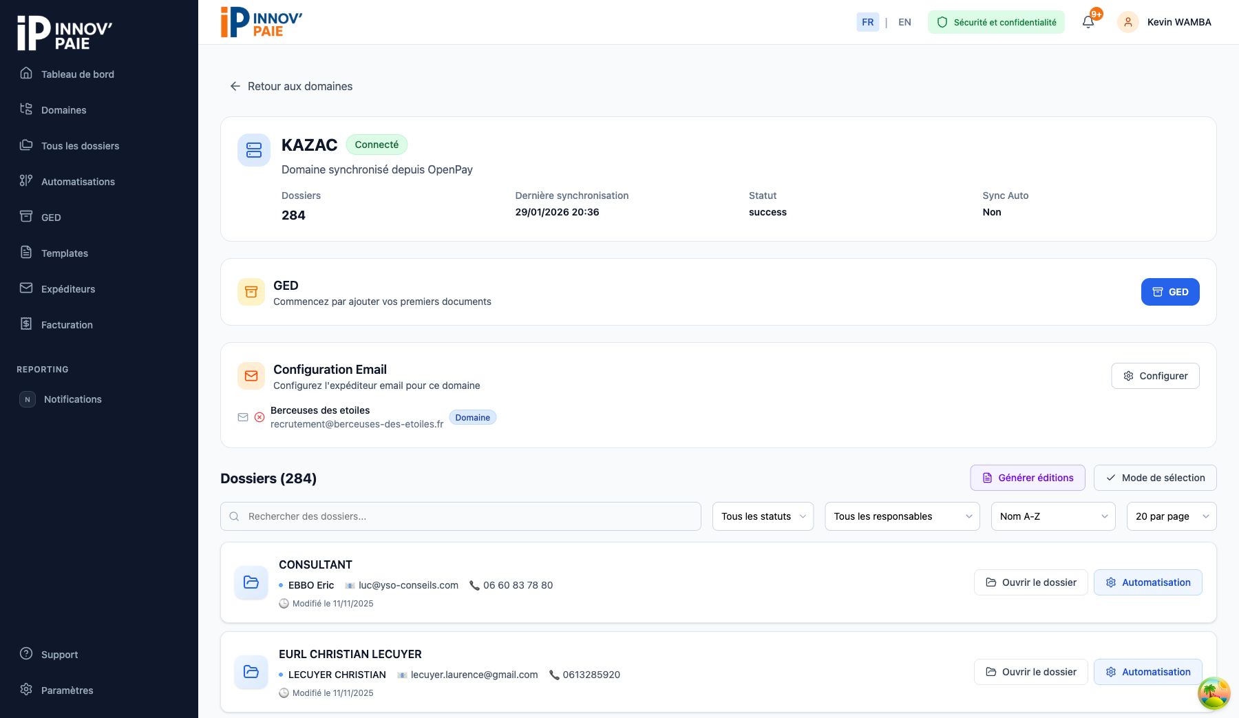This screenshot has height=718, width=1239.
Task: Open the Nom A-Z sort dropdown
Action: click(1052, 516)
